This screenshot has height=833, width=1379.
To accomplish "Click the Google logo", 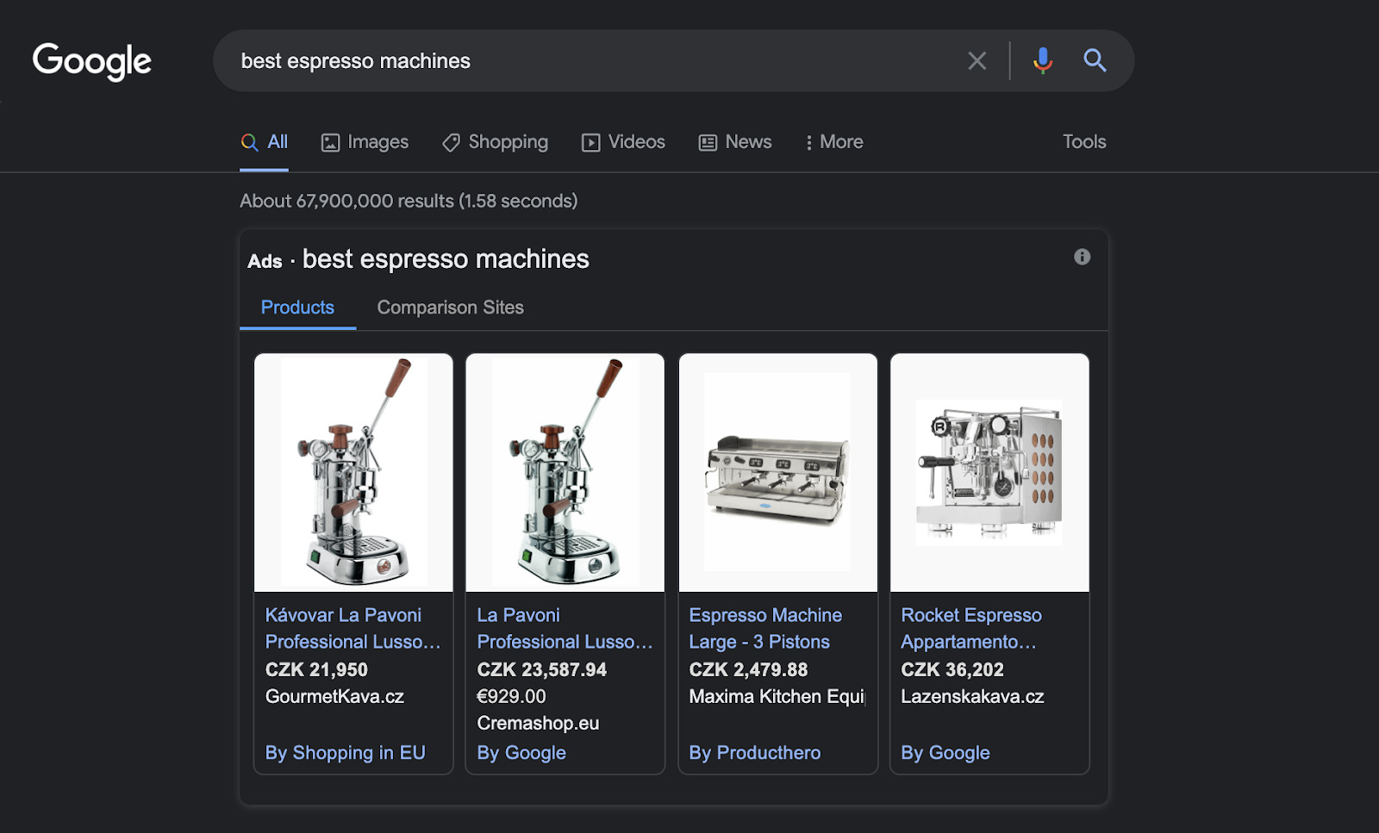I will [92, 61].
